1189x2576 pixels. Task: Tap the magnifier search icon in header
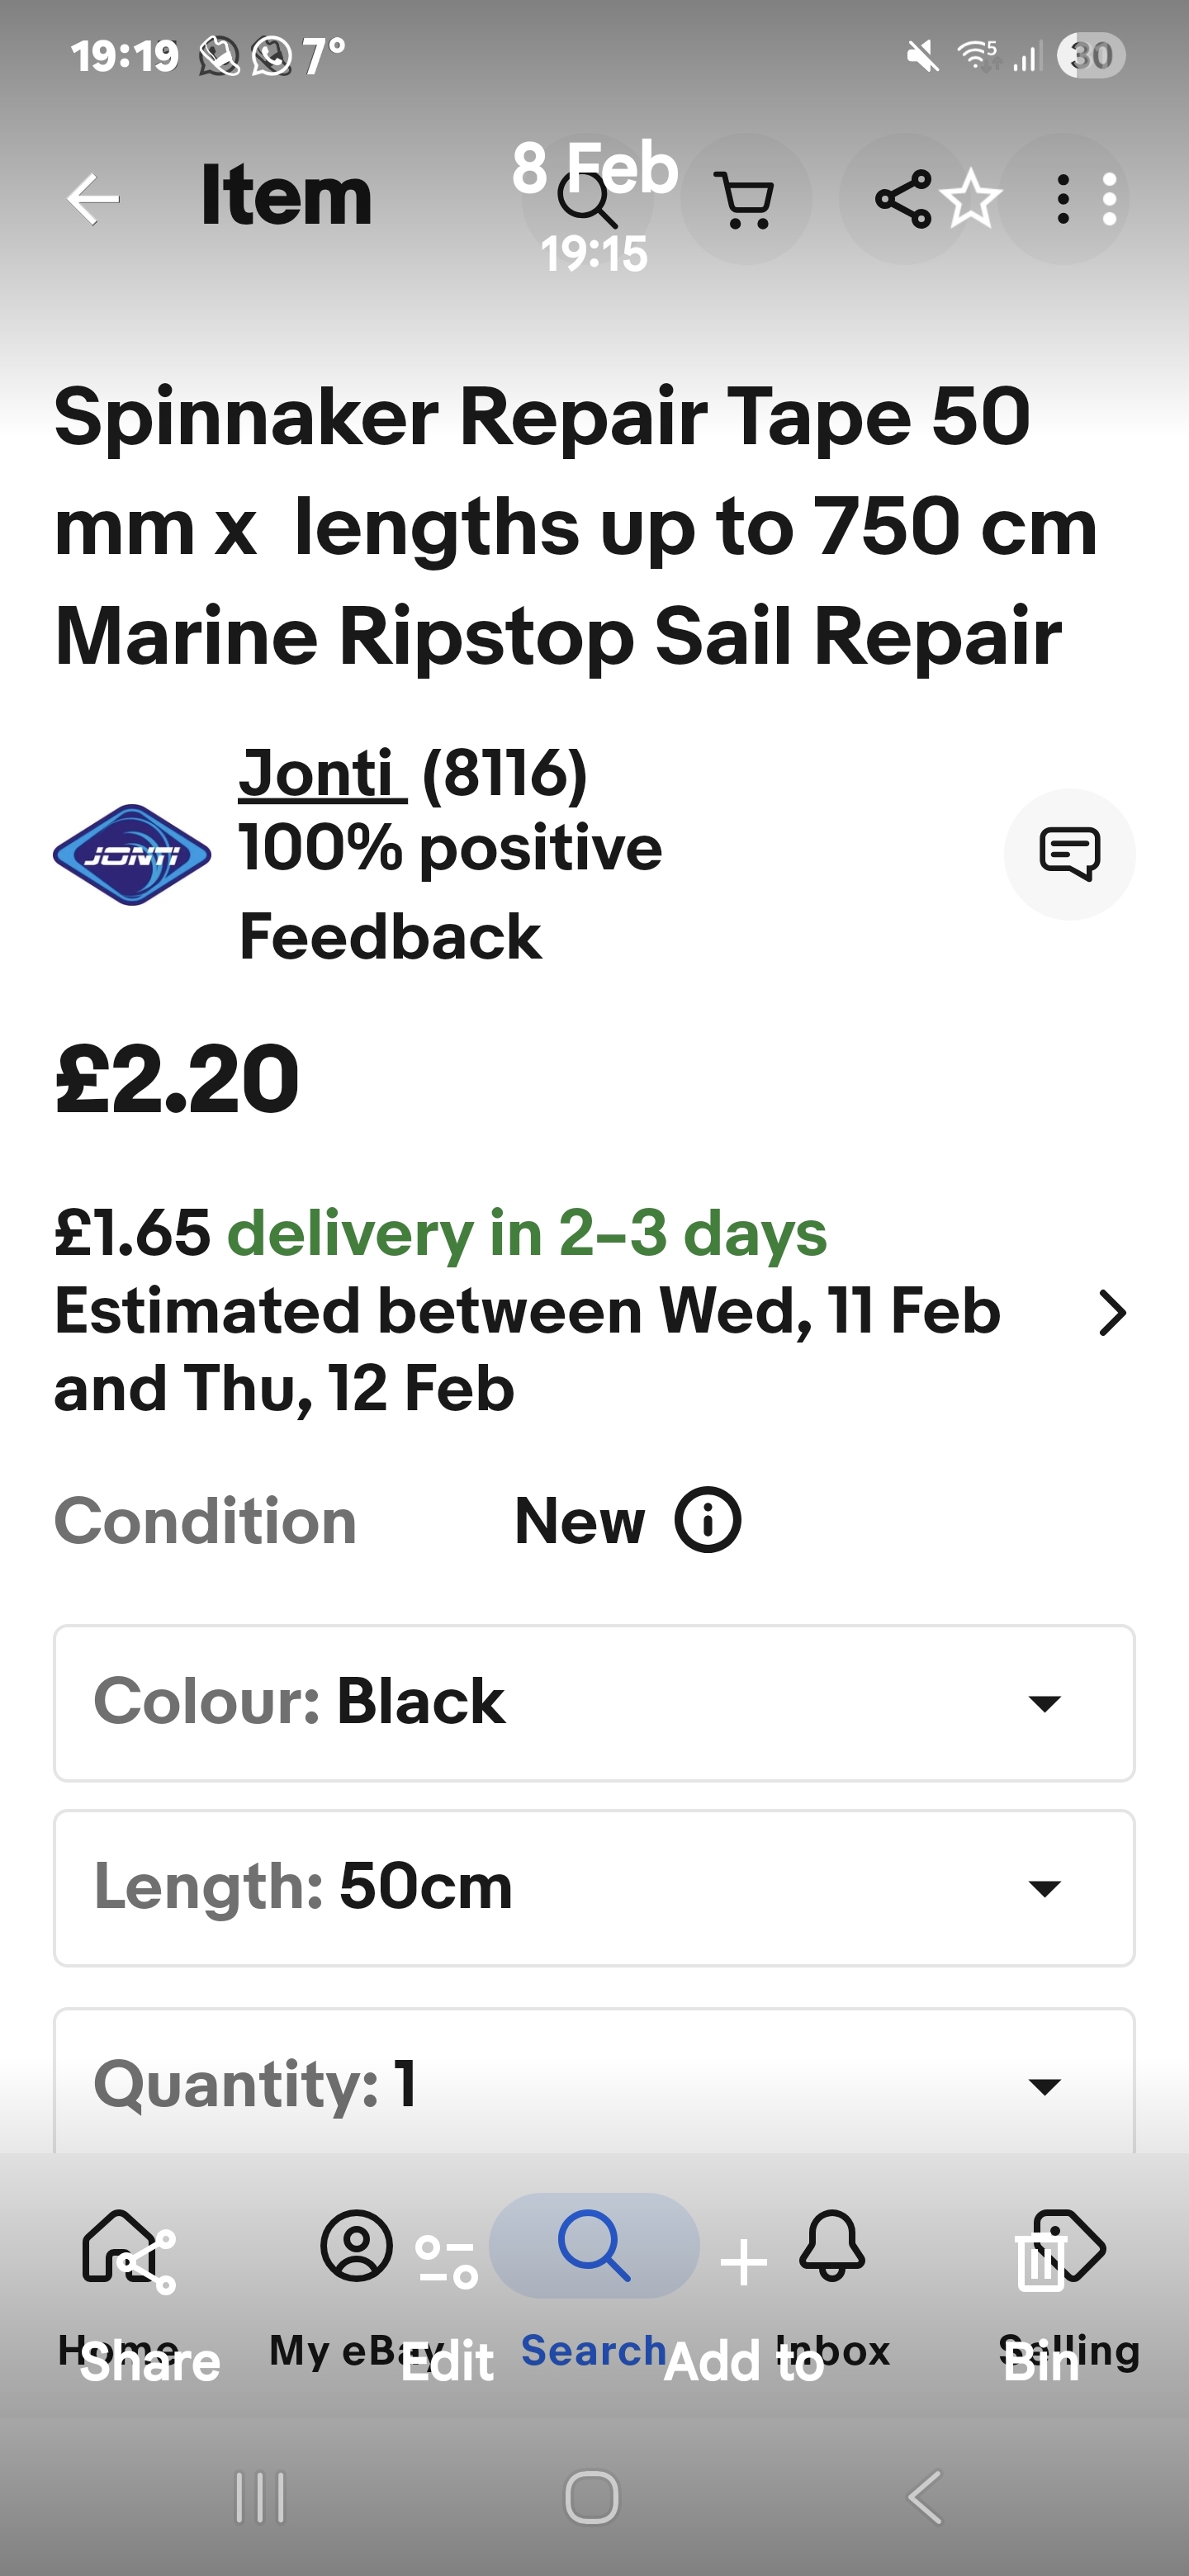click(587, 199)
